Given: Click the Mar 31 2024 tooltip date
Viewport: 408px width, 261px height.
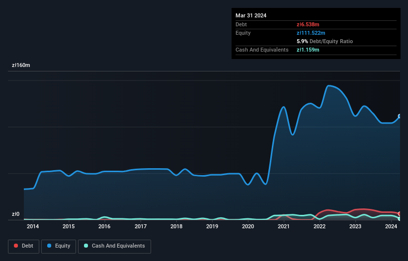Looking at the screenshot, I should [x=251, y=15].
